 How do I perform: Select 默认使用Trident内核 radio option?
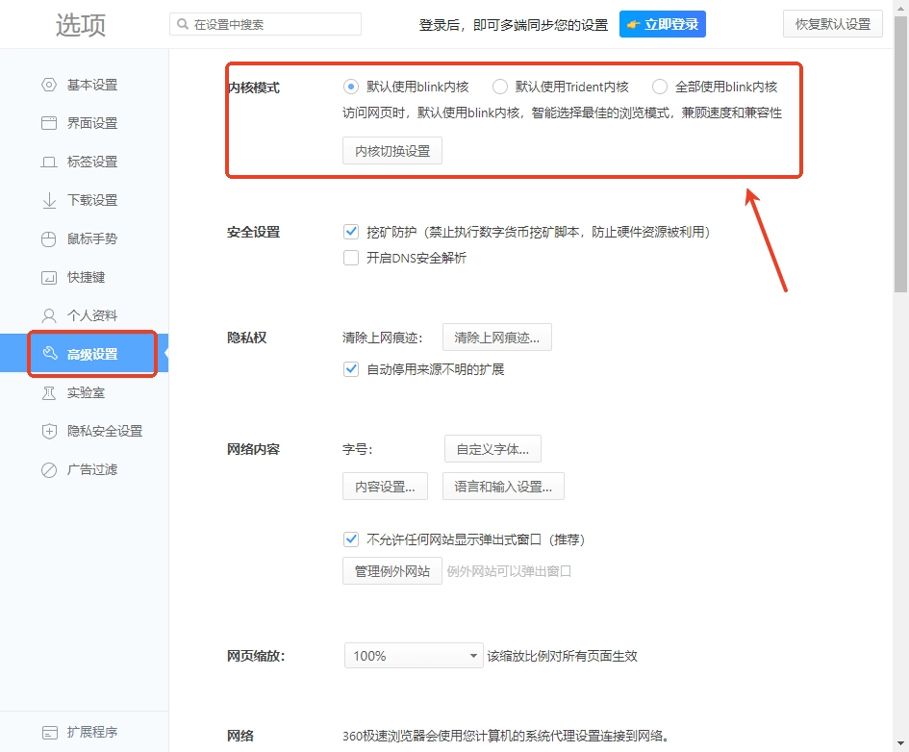point(500,87)
